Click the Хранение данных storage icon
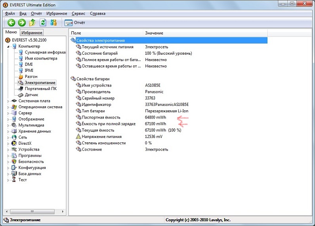315x226 pixels. [x=14, y=131]
